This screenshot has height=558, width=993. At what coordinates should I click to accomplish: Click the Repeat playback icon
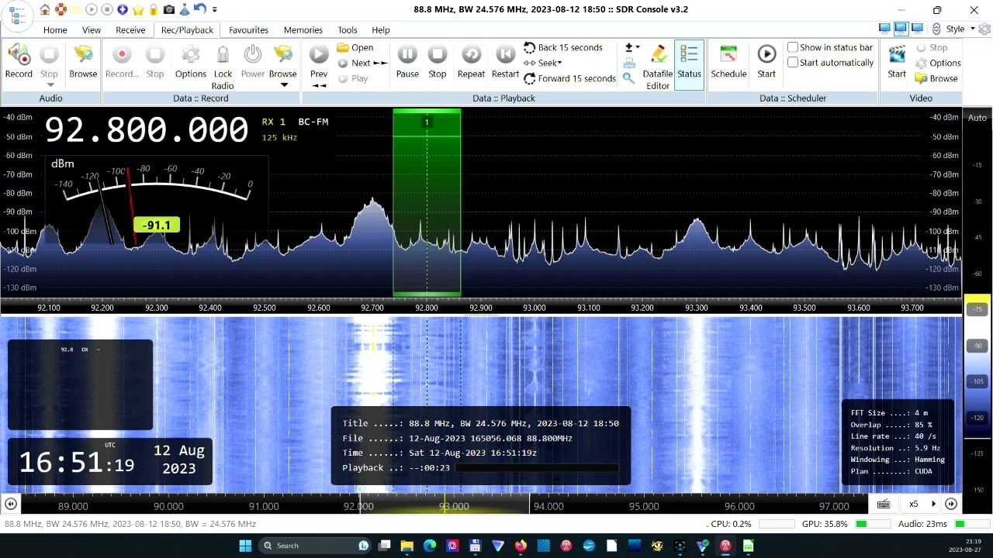point(471,61)
